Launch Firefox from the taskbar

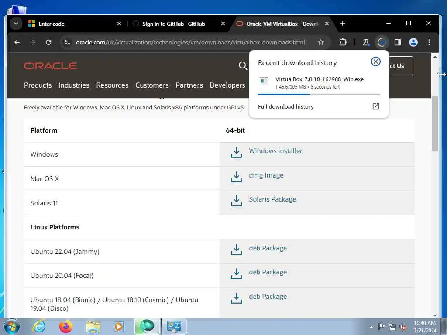(66, 327)
